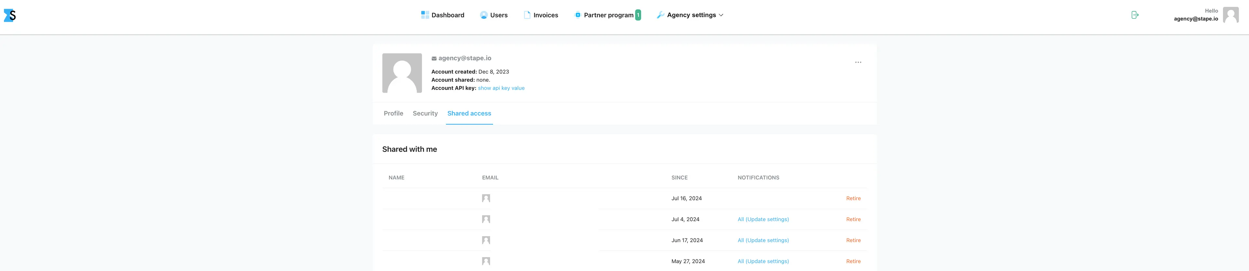Click the avatar icon in Jul 4, 2024 row
This screenshot has height=271, width=1249.
click(x=486, y=219)
